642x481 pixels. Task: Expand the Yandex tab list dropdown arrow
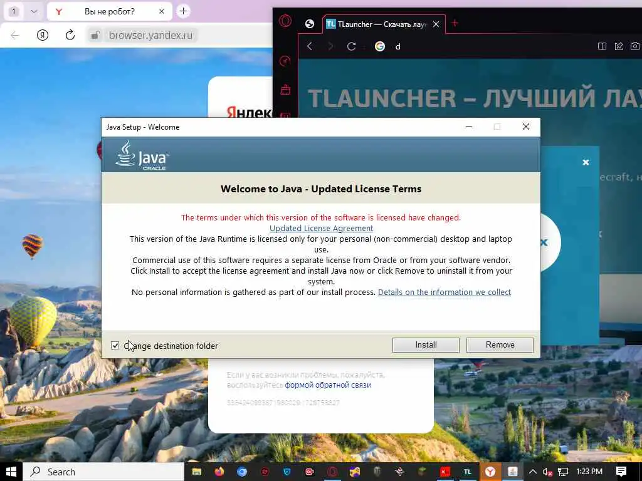pos(34,11)
